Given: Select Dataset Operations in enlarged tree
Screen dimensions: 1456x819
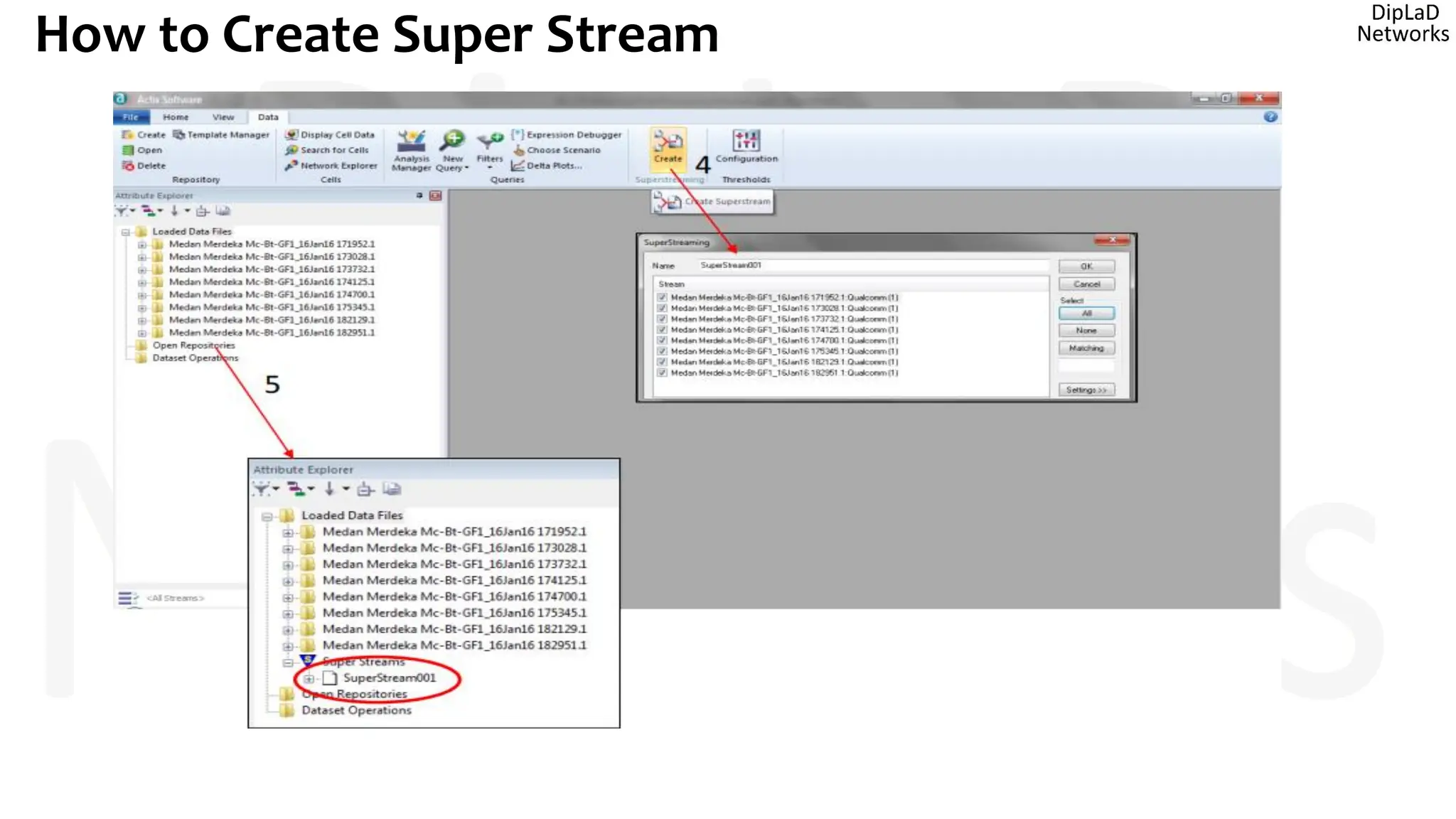Looking at the screenshot, I should [x=356, y=710].
